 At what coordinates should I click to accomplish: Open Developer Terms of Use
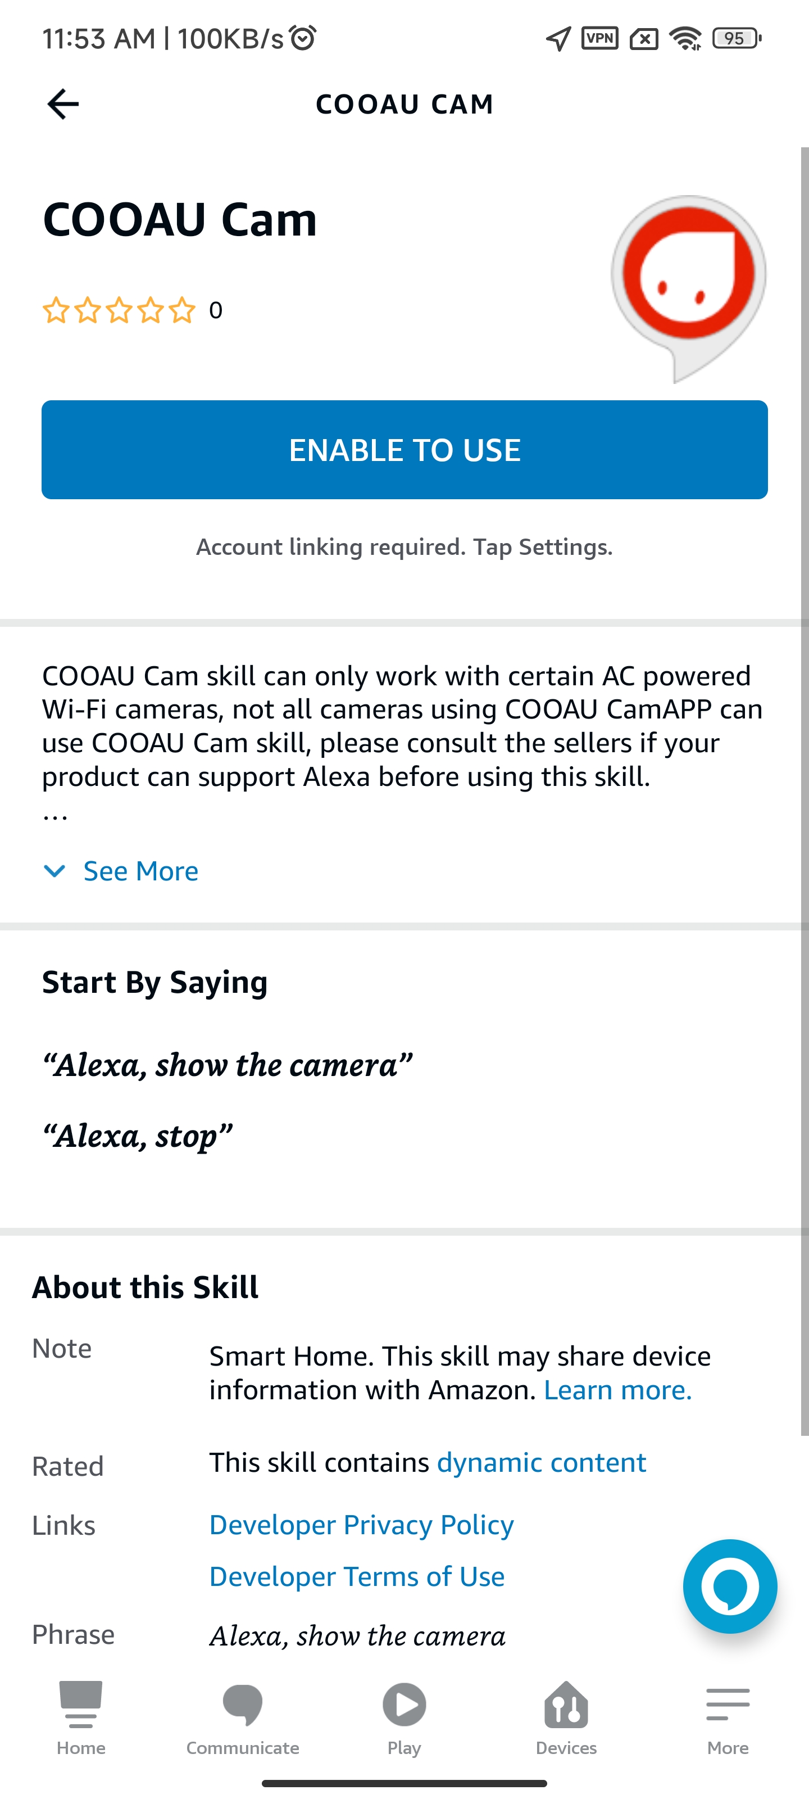coord(357,1576)
